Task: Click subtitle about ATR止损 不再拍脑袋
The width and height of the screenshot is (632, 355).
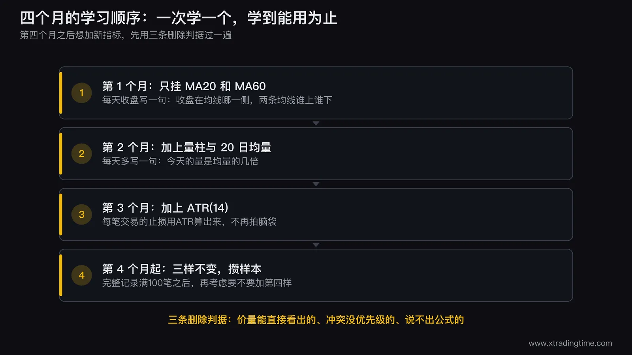Action: [189, 222]
